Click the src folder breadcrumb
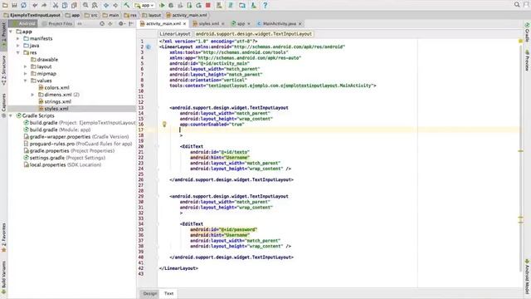531x299 pixels. tap(90, 15)
